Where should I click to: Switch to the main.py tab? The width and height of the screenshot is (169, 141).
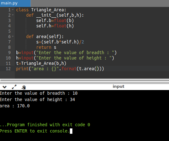pos(15,3)
